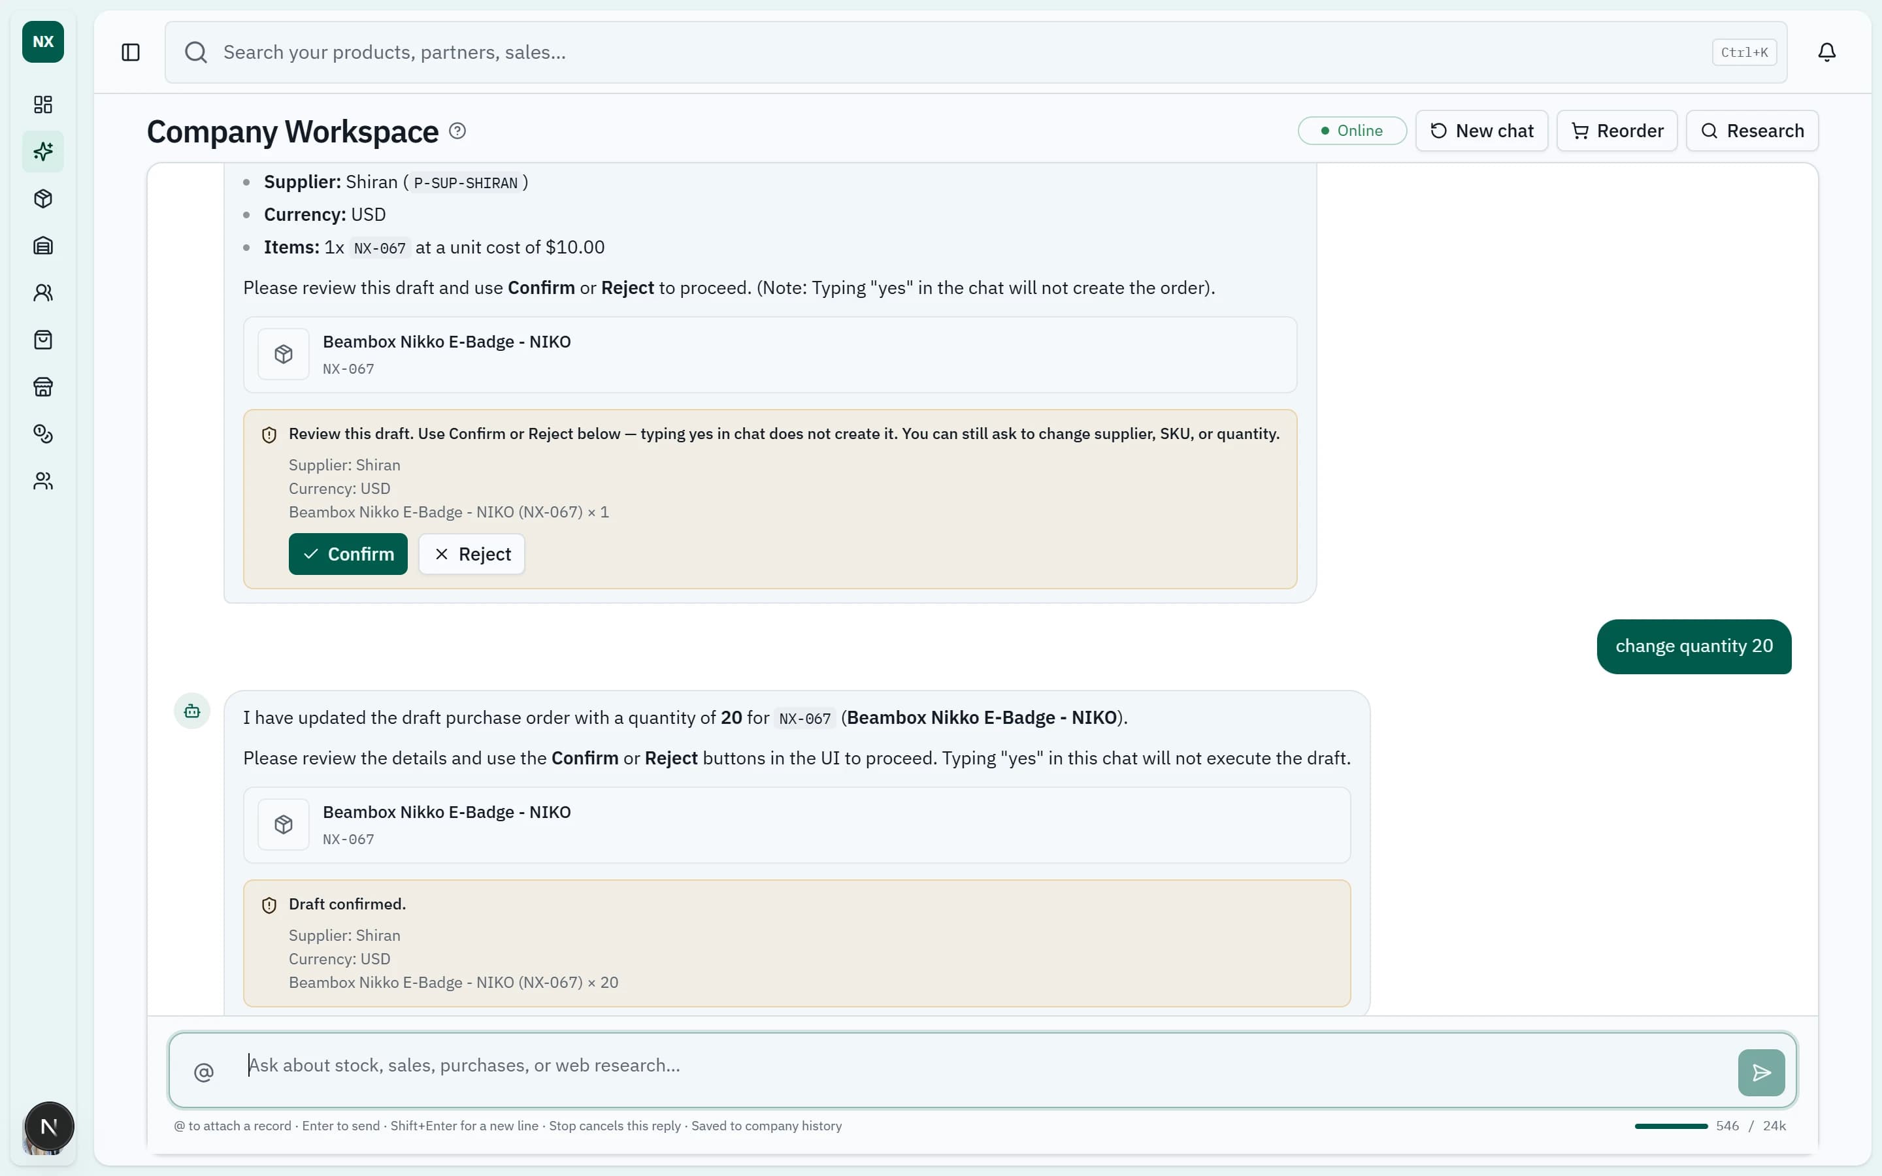The height and width of the screenshot is (1176, 1882).
Task: Click help icon beside Company Workspace
Action: 457,131
